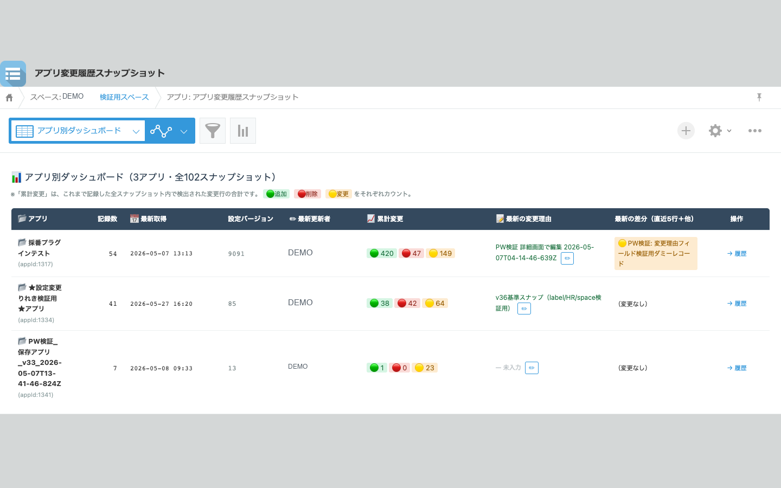The image size is (781, 488).
Task: Click the 累計変更 column header
Action: point(385,219)
